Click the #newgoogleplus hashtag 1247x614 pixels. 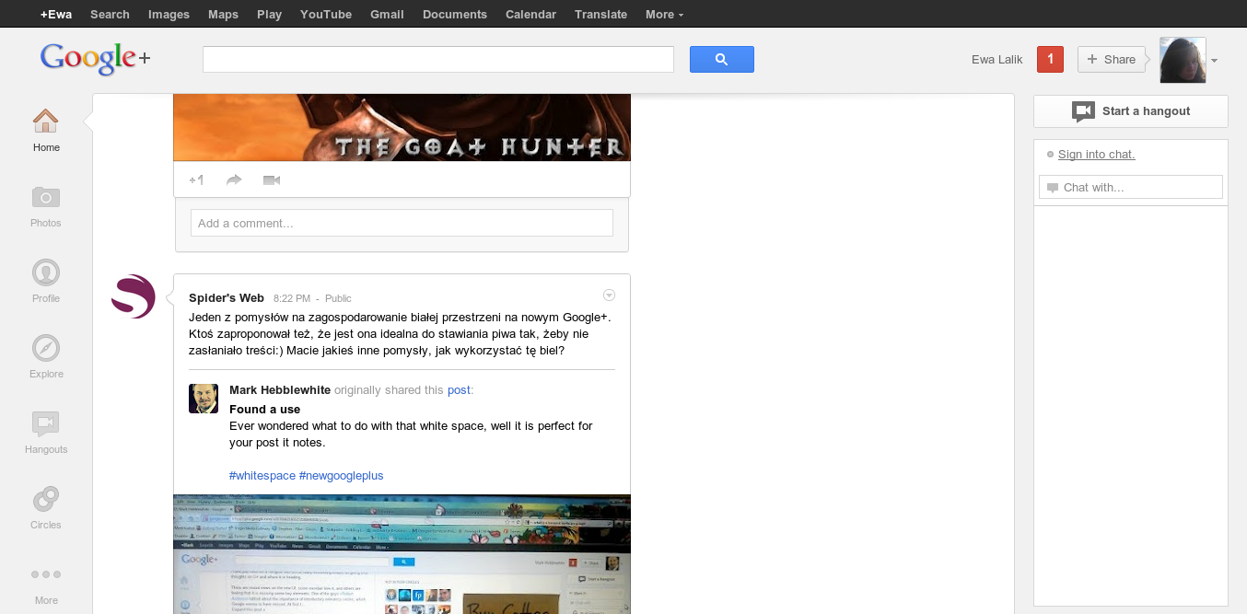341,476
